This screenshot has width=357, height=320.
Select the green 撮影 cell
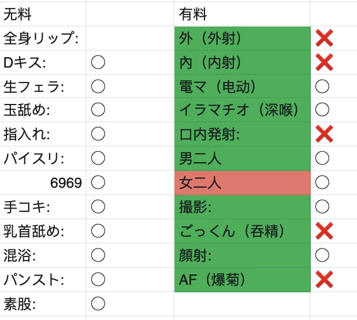pos(243,207)
